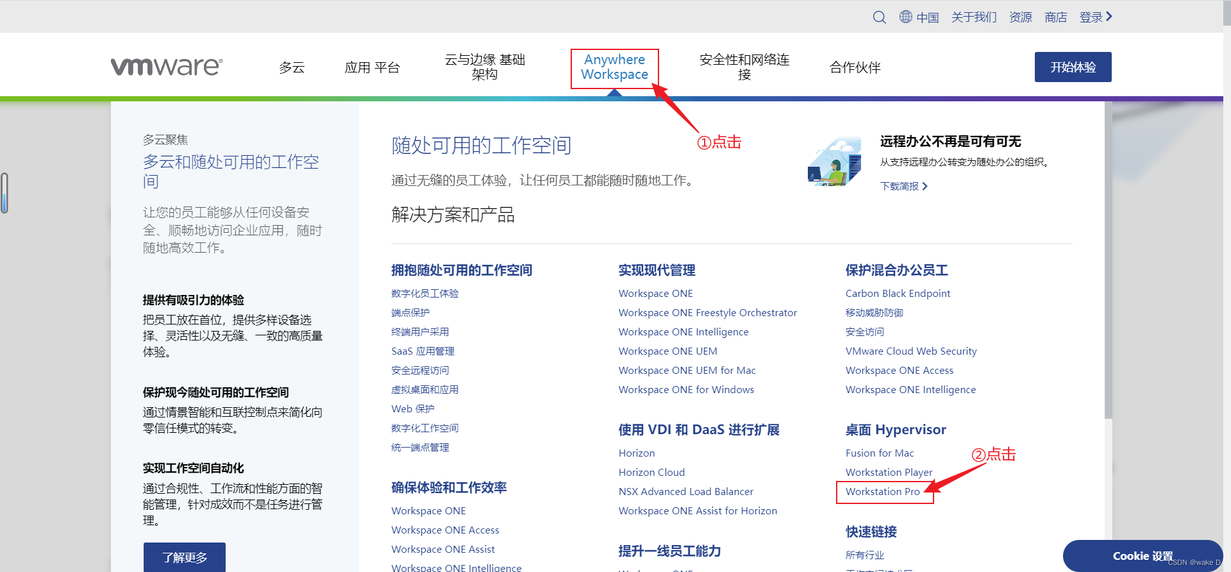The width and height of the screenshot is (1231, 572).
Task: Open Workspace ONE under 实现现代管理
Action: (x=655, y=293)
